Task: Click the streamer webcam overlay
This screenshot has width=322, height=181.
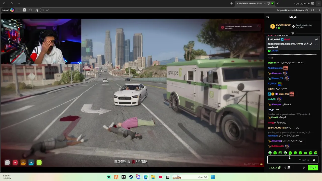Action: (41, 41)
